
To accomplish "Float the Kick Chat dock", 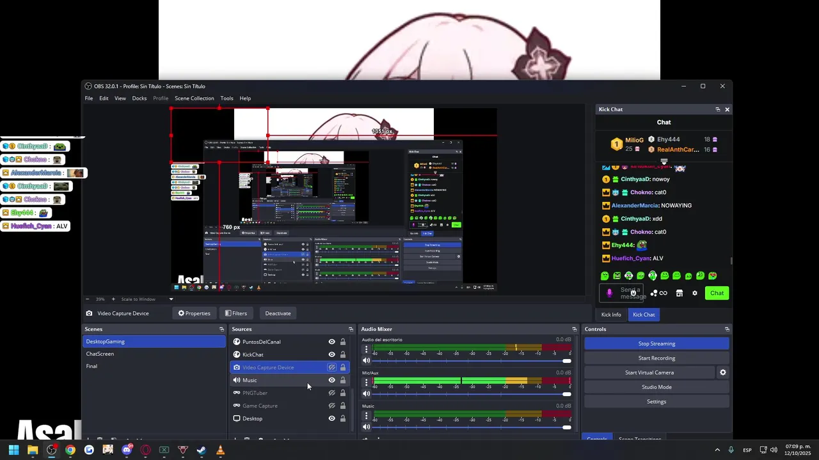I will tap(718, 109).
